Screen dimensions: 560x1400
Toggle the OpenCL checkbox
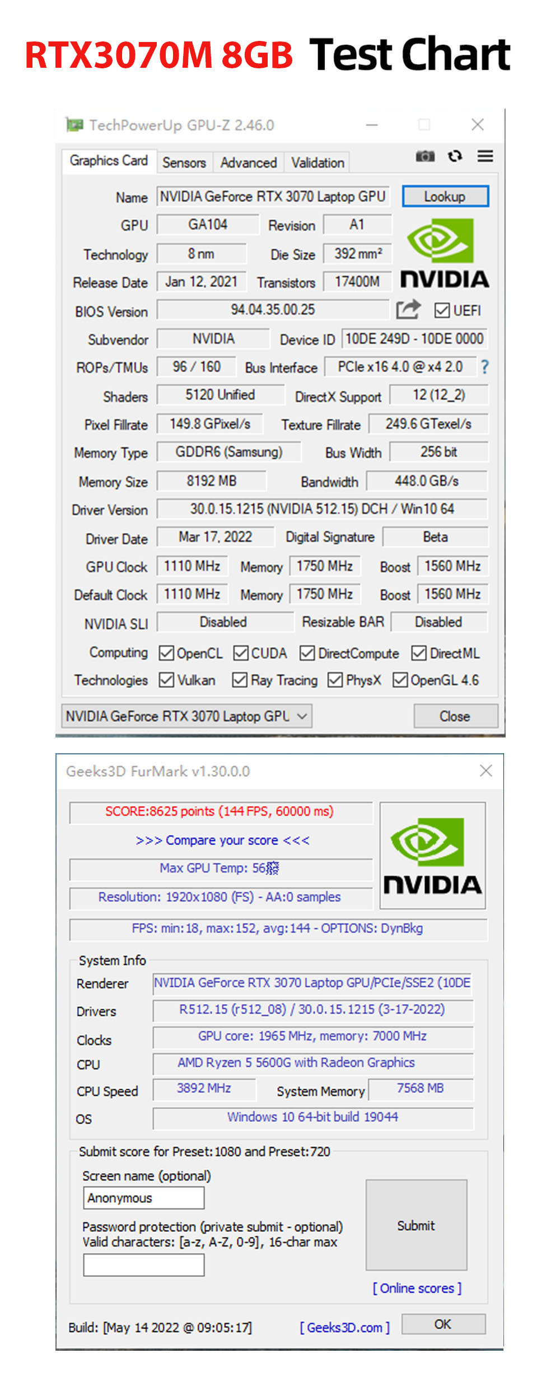(166, 653)
